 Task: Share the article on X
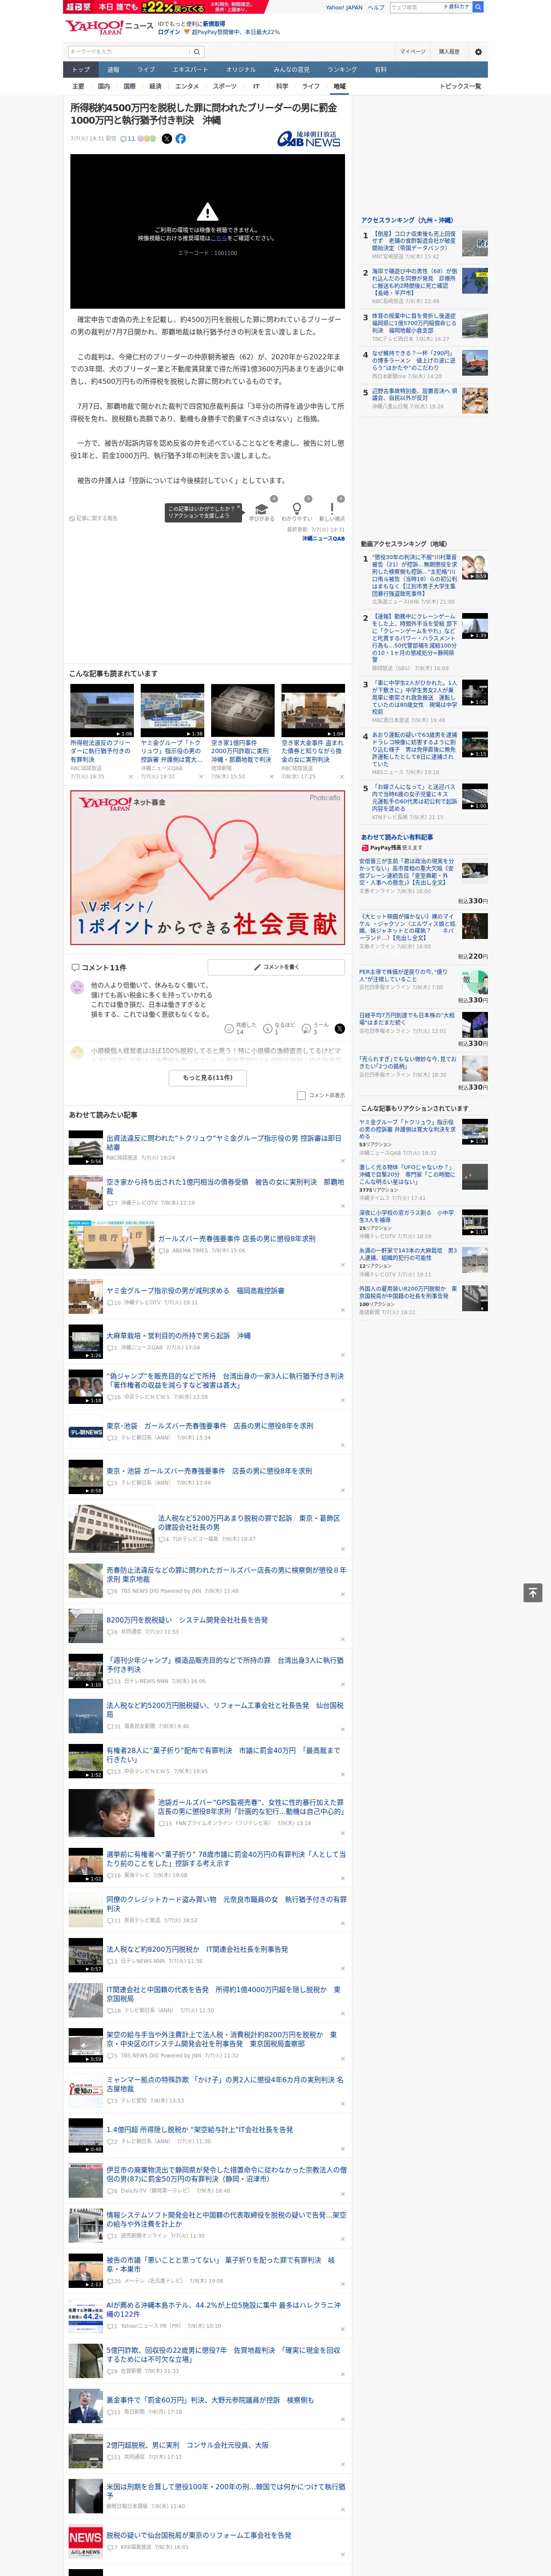tap(167, 139)
